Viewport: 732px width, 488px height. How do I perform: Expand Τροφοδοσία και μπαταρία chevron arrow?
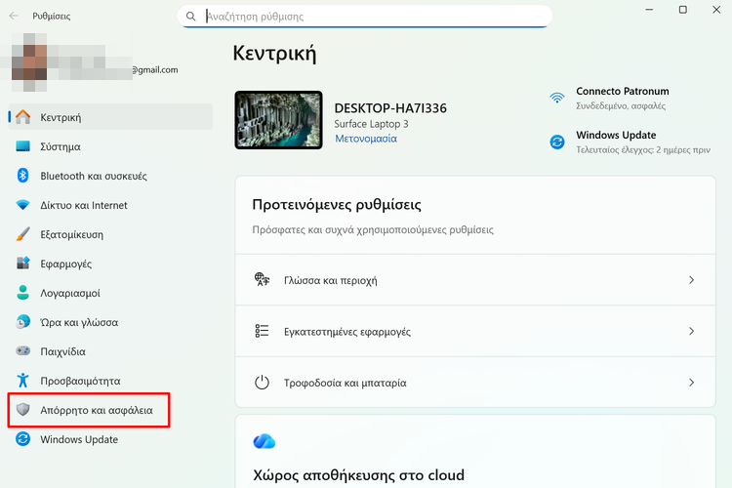click(x=691, y=383)
